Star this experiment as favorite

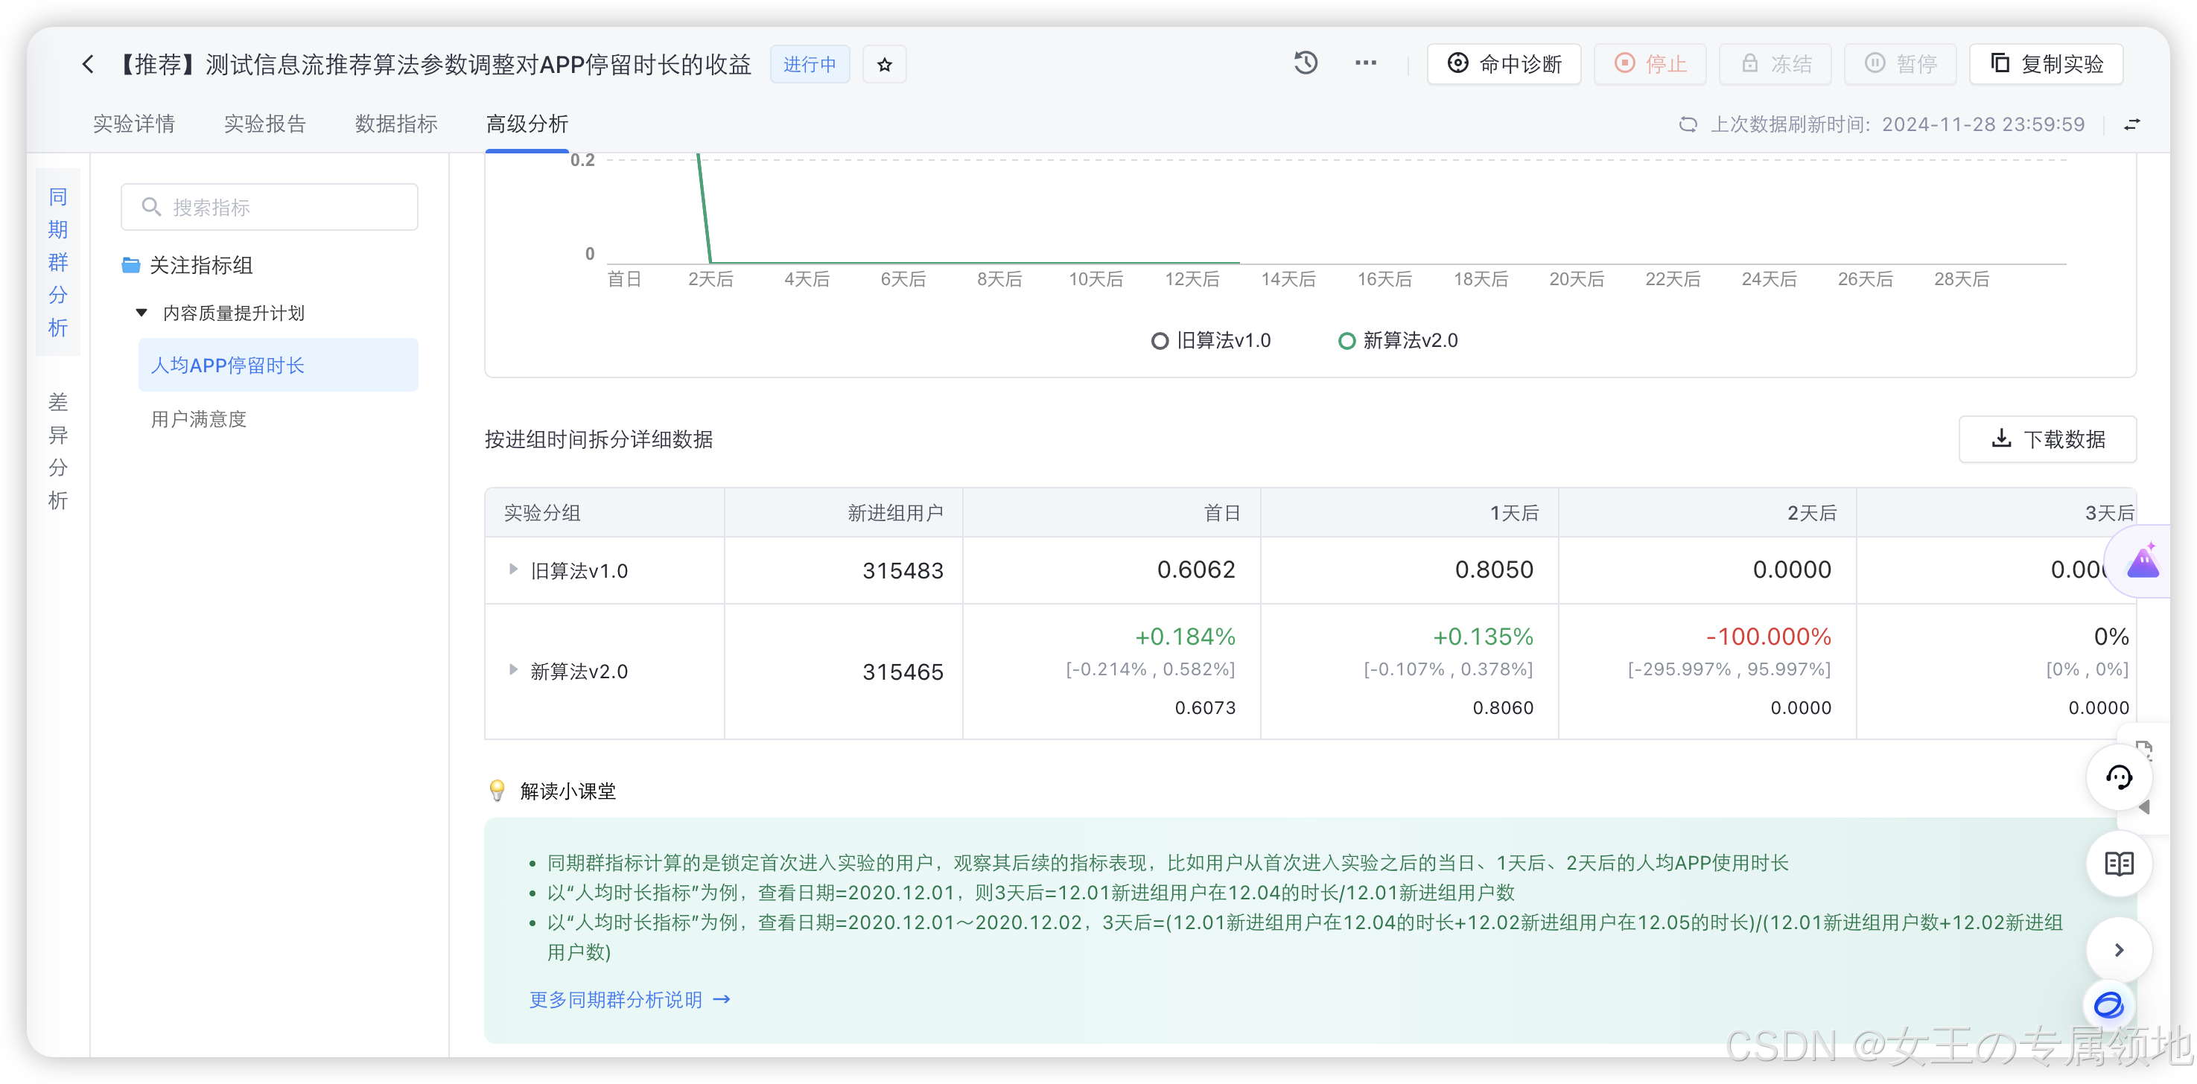point(885,65)
